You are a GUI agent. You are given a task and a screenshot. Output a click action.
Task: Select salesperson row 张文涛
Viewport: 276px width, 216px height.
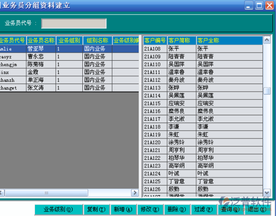click(41, 88)
